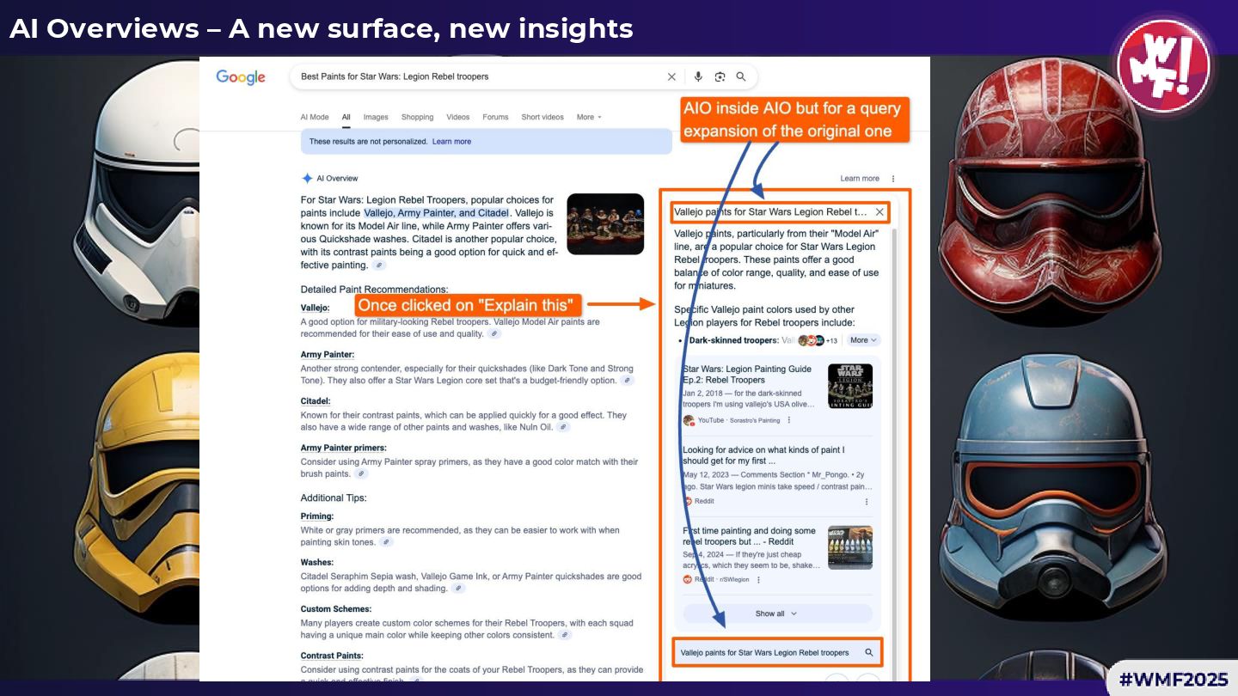Click the Detailed Paint Recommendations heading
This screenshot has height=696, width=1238.
[374, 290]
